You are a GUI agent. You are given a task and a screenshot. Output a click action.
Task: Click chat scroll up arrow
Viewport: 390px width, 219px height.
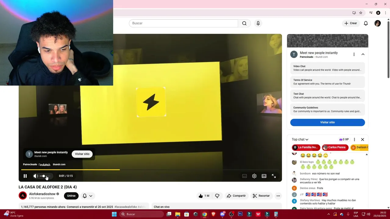coord(367,155)
